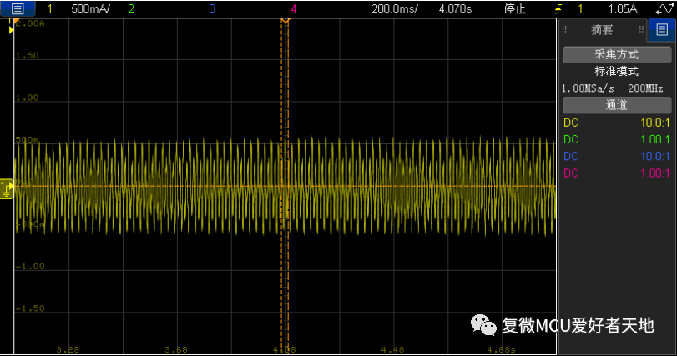Viewport: 677px width, 356px height.
Task: Click the sidebar drag handle dots beside 摘要
Action: click(x=565, y=30)
